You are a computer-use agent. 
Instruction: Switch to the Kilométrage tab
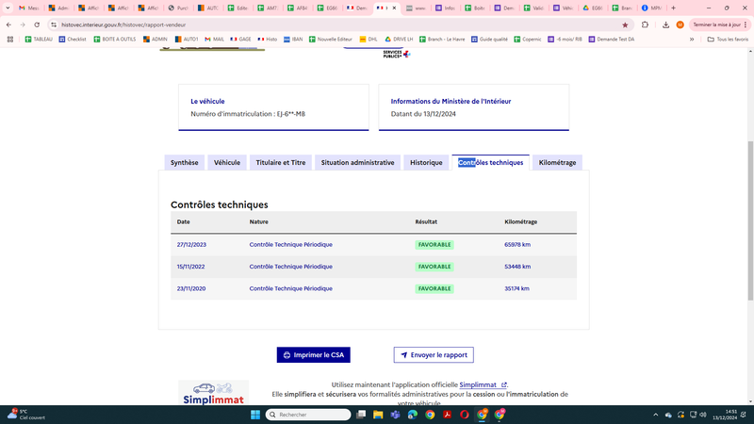click(x=557, y=162)
